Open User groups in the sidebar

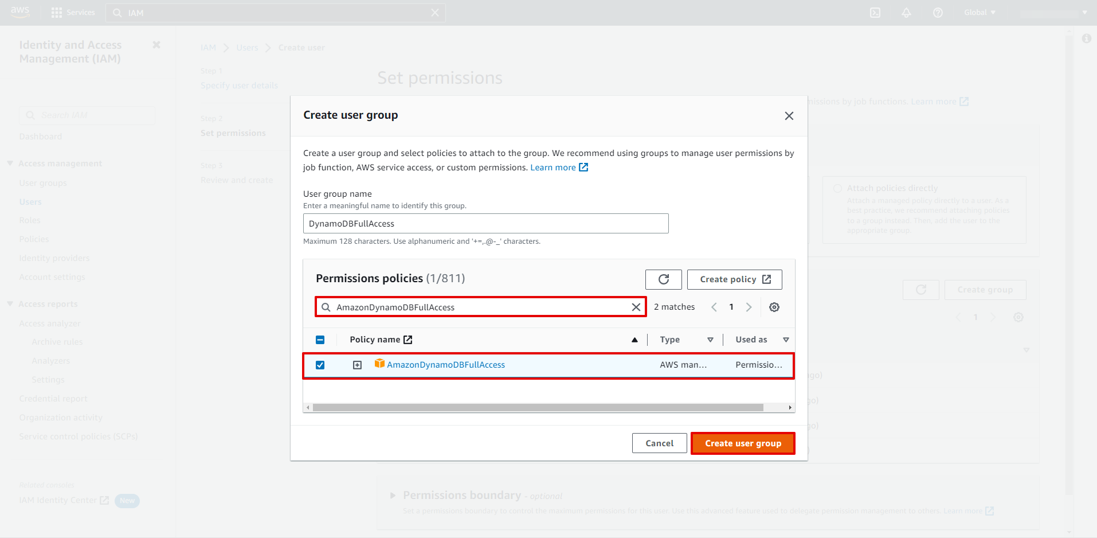coord(43,183)
